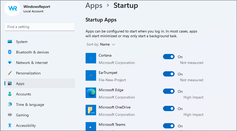
Task: Switch off Microsoft Edge startup toggle
Action: [x=169, y=91]
